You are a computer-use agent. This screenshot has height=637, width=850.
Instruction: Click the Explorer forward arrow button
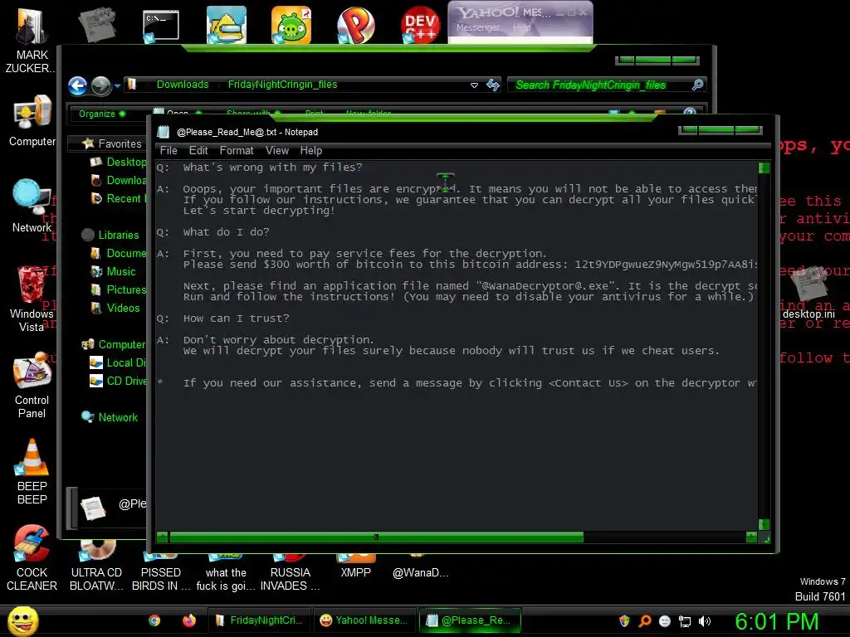[100, 85]
